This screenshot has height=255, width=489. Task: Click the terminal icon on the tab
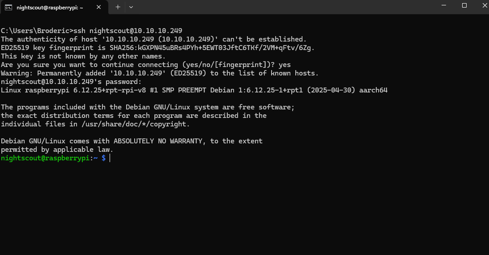(8, 7)
